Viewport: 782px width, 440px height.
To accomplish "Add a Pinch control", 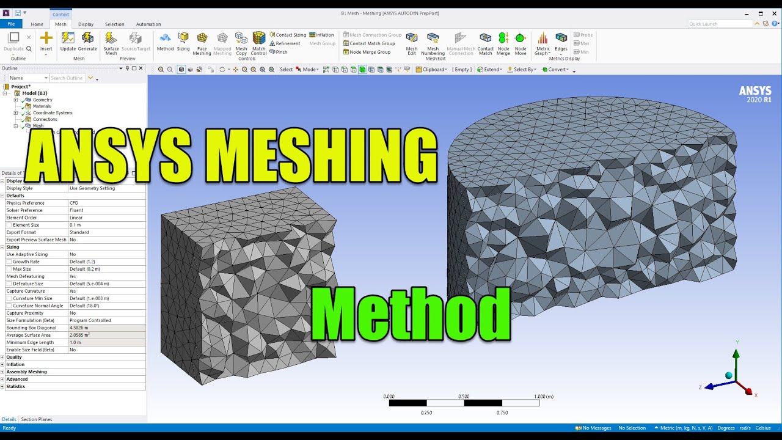I will pyautogui.click(x=279, y=52).
